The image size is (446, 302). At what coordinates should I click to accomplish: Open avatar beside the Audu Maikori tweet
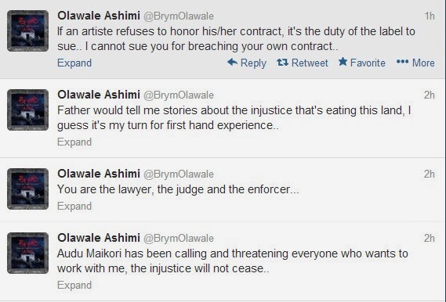(27, 253)
